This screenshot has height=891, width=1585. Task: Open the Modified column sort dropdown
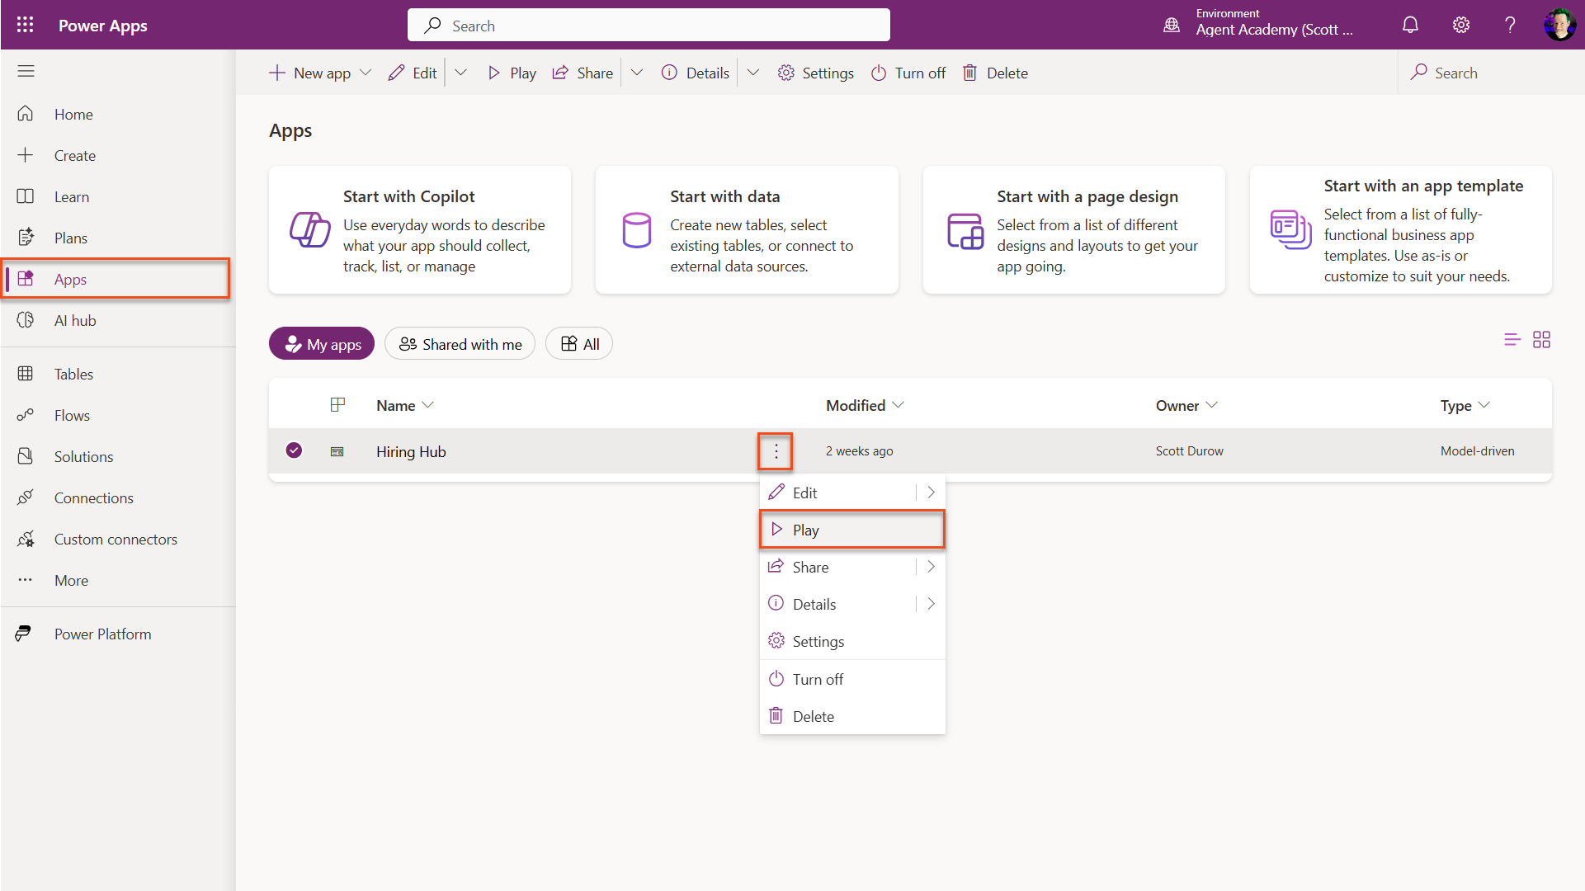(898, 405)
